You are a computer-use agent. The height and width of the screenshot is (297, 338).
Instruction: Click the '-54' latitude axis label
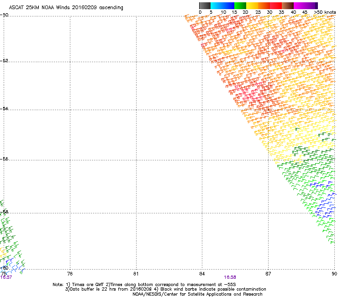pos(4,108)
